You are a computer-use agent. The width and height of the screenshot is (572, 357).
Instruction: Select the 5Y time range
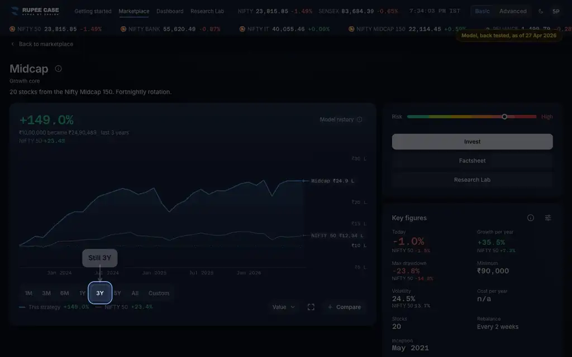coord(117,293)
